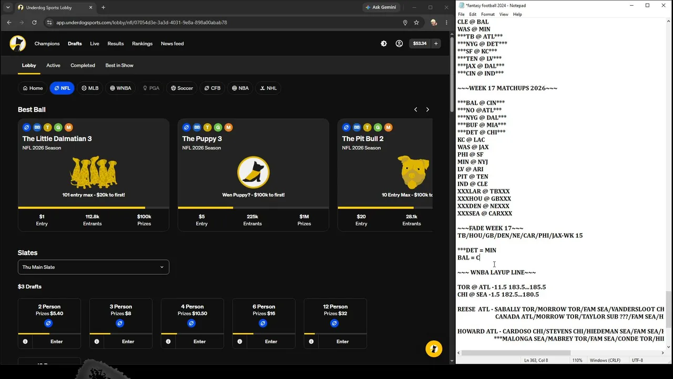This screenshot has height=379, width=673.
Task: Close the Underdog Sports tab
Action: pyautogui.click(x=90, y=7)
